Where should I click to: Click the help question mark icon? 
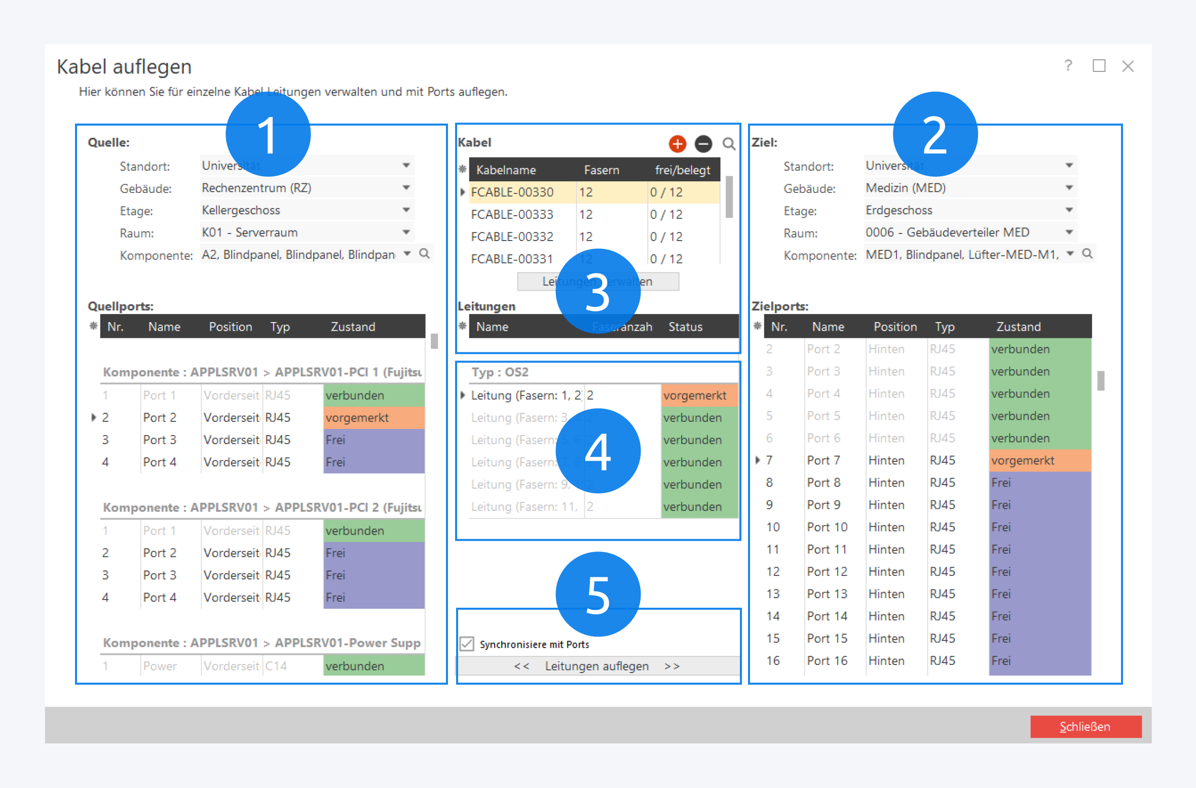pos(1068,66)
